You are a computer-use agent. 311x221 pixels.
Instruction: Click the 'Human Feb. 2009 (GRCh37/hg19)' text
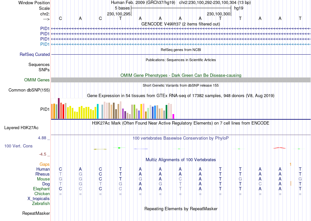point(143,3)
